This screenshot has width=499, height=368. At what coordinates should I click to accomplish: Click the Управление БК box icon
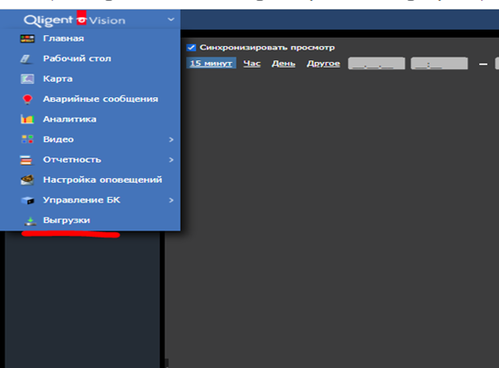pos(28,201)
